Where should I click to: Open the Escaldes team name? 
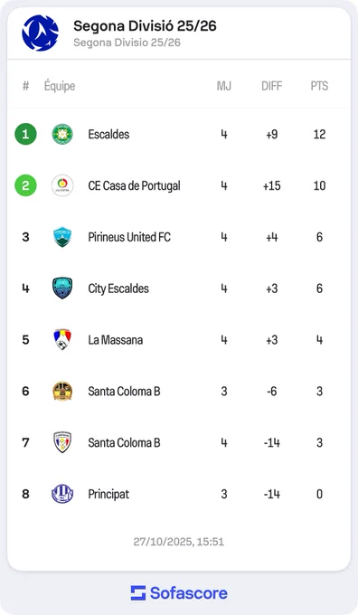coord(108,134)
